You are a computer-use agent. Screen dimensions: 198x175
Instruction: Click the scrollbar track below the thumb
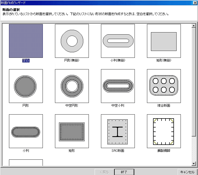pos(194,149)
